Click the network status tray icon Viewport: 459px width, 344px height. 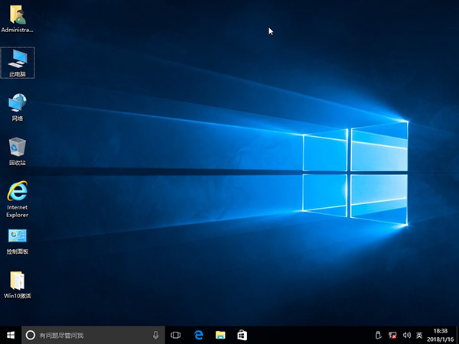(x=392, y=335)
